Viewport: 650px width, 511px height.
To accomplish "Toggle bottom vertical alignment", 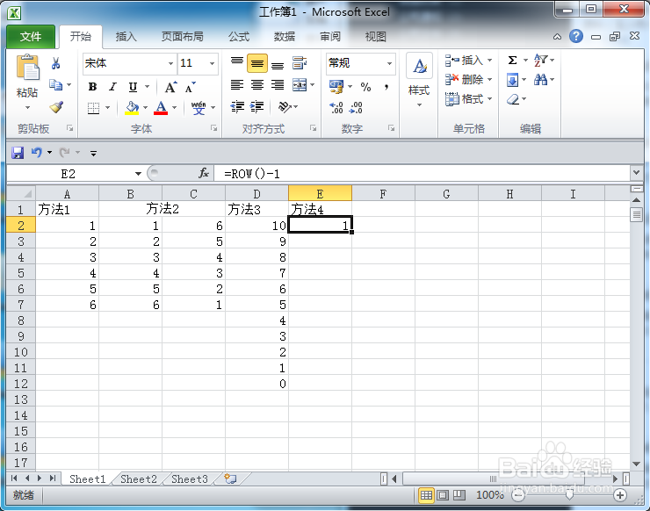I will [x=278, y=65].
